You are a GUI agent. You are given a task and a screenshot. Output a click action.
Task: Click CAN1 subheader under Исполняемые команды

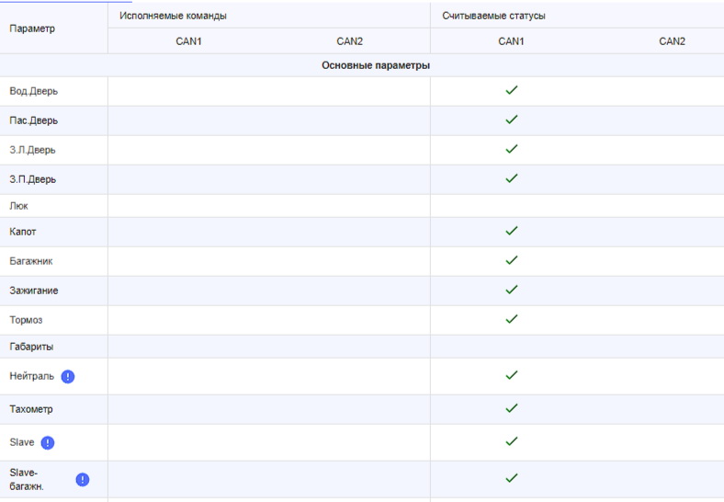(188, 41)
